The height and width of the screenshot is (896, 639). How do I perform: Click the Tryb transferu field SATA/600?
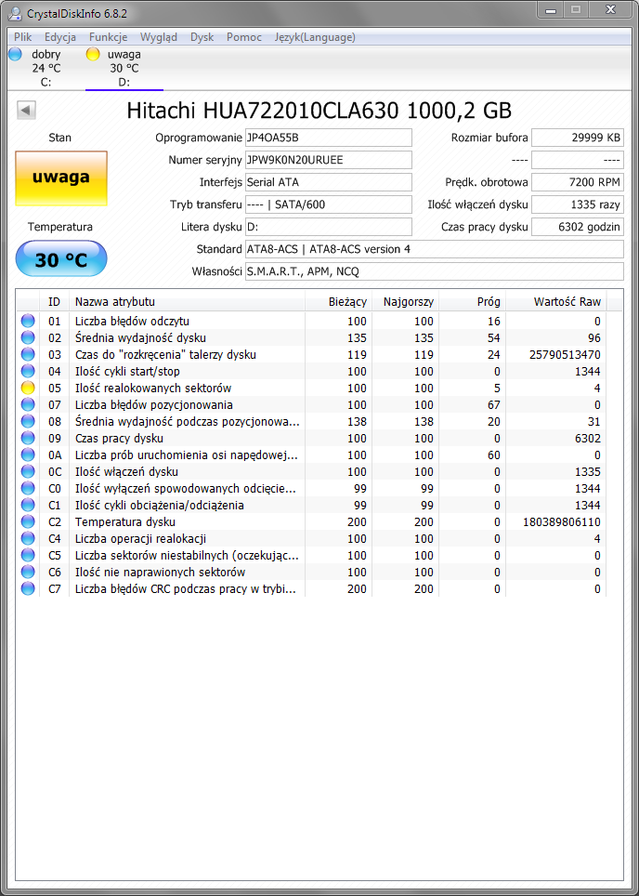[329, 204]
